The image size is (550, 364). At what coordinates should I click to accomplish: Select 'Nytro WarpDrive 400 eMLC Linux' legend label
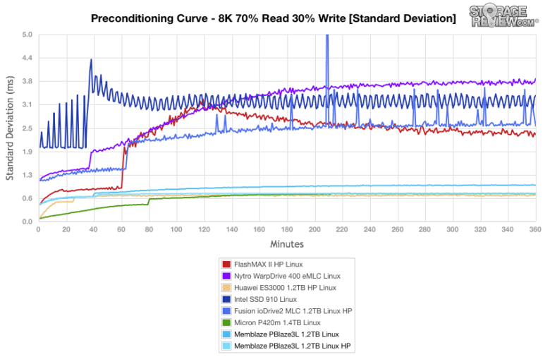(x=287, y=276)
